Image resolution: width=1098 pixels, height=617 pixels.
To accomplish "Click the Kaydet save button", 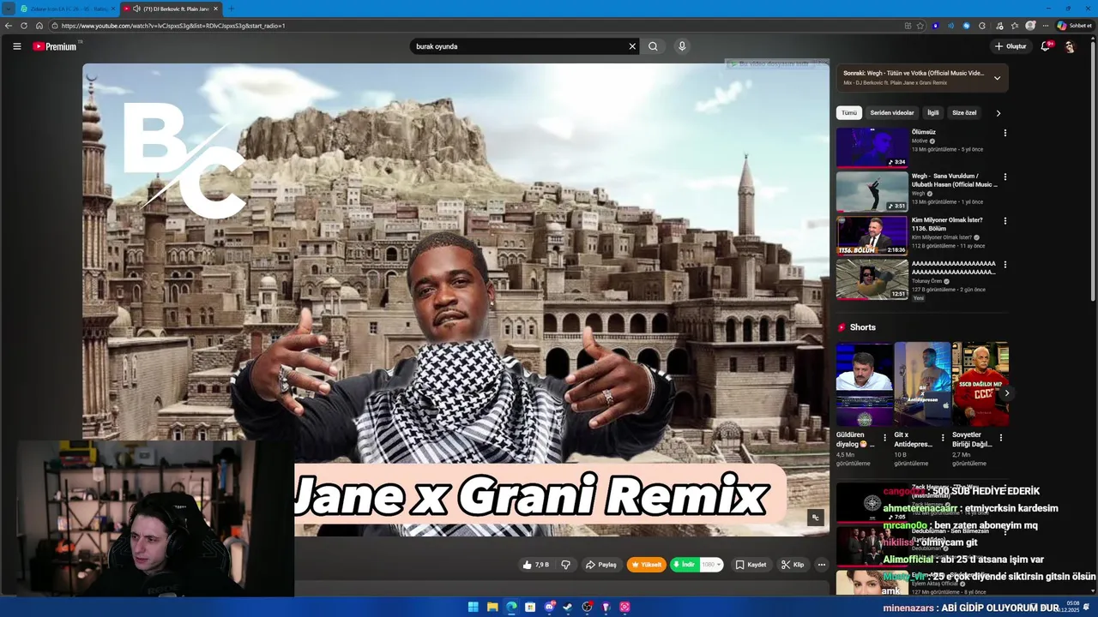I will 751,565.
